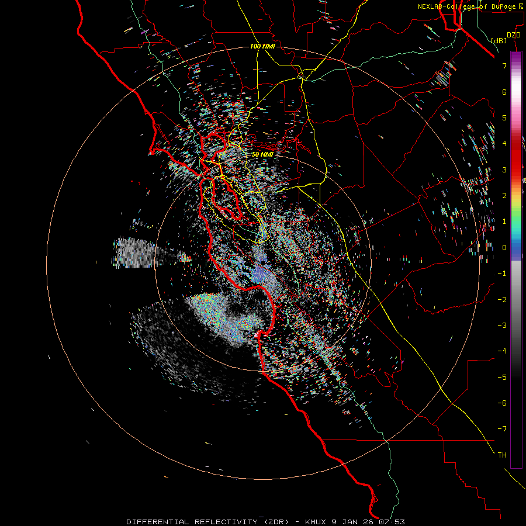Click the DZD product label above the scale
Screen dimensions: 526x526
(514, 35)
